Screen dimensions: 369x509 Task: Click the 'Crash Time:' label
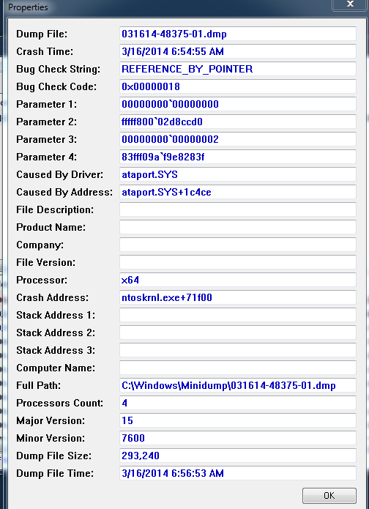pos(45,51)
